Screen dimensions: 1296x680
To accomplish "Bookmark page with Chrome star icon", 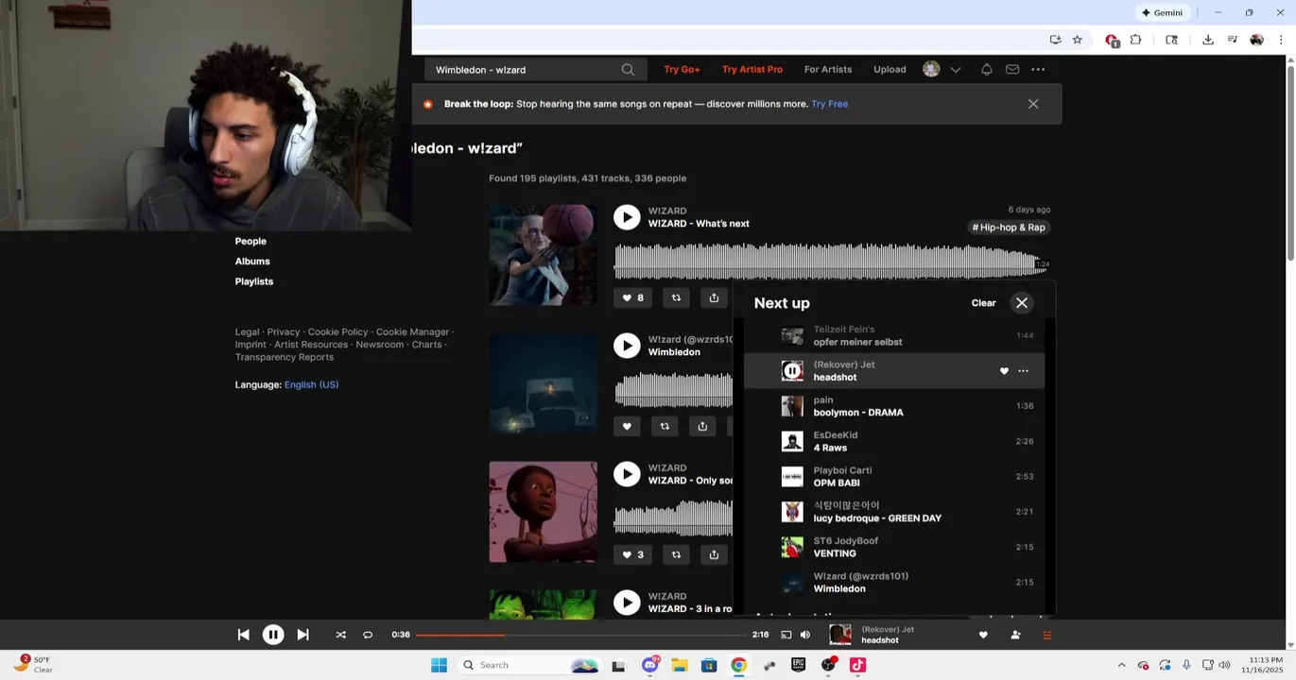I will coord(1077,40).
